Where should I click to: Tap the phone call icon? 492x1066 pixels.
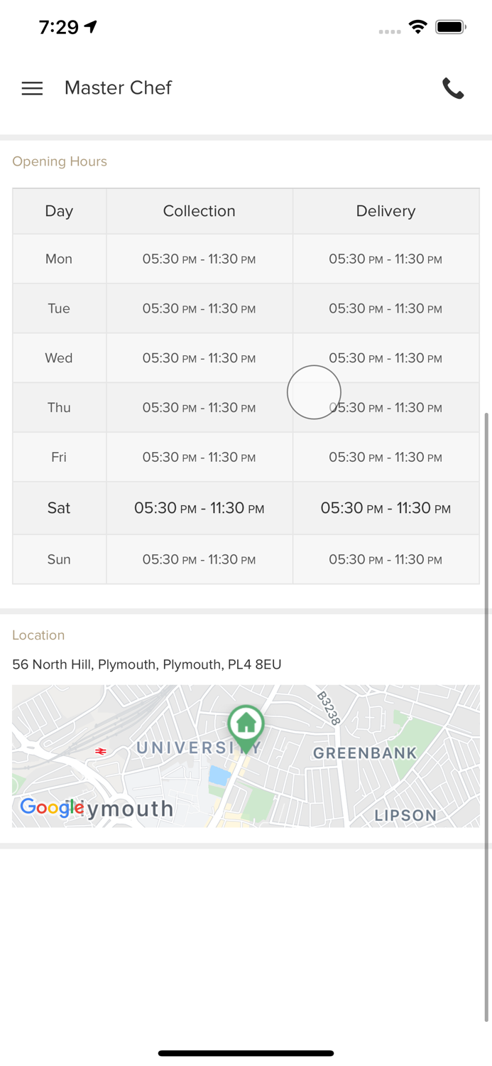[453, 88]
